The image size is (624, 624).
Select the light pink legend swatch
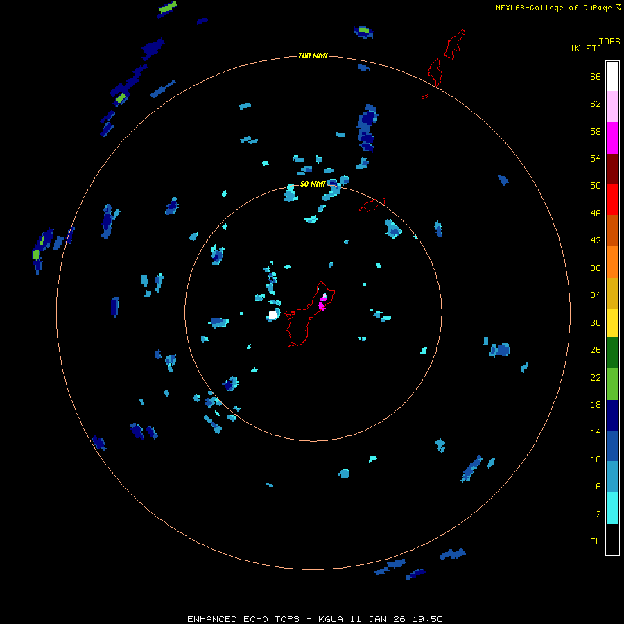click(612, 107)
